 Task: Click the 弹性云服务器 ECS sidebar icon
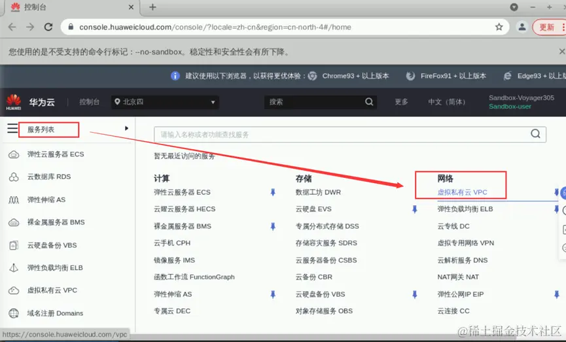tap(14, 155)
